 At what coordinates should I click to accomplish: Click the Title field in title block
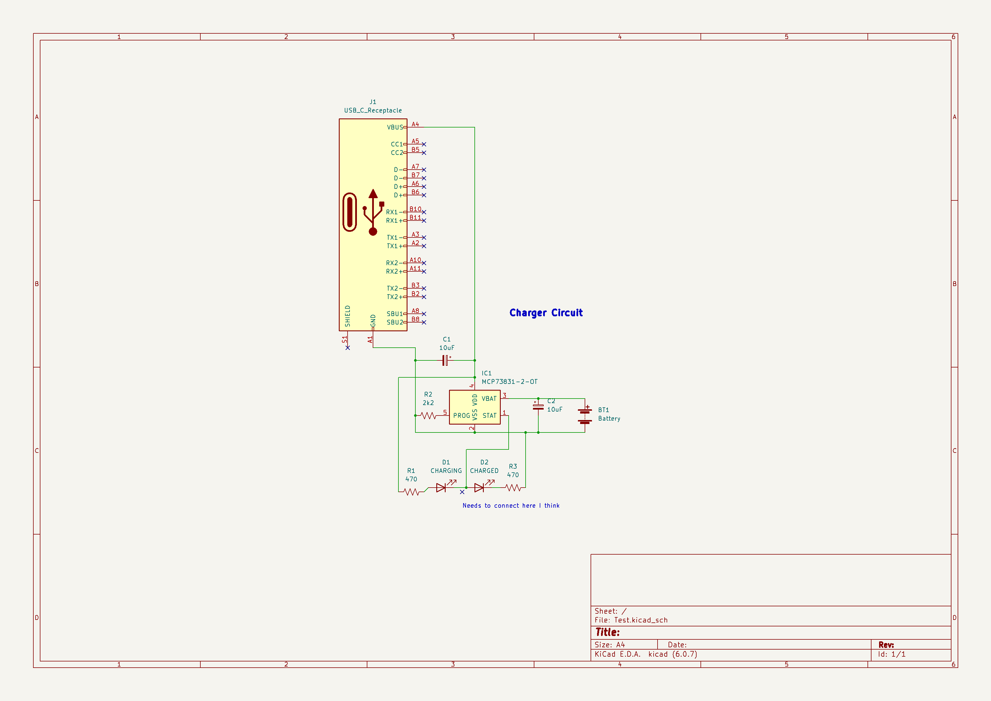tap(607, 632)
